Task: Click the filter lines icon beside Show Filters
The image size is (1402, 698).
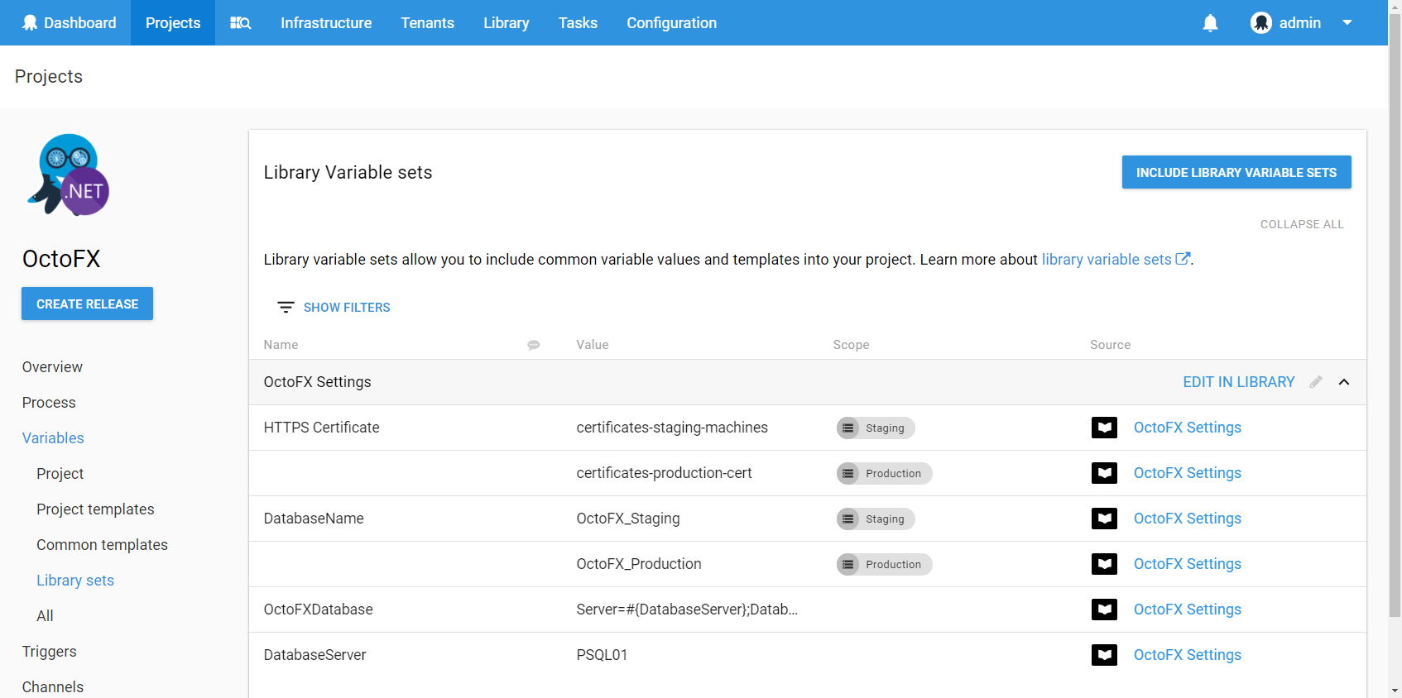Action: 286,308
